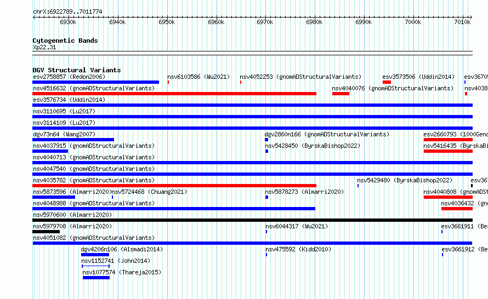The image size is (488, 299).
Task: Open variant nsv6103586 (Wu2021)
Action: click(x=198, y=77)
